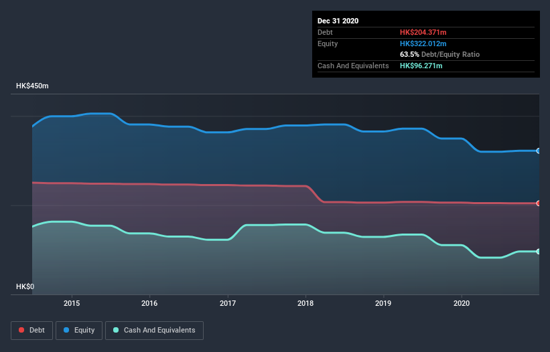550x352 pixels.
Task: Click the HK$204.371m debt value
Action: (423, 32)
